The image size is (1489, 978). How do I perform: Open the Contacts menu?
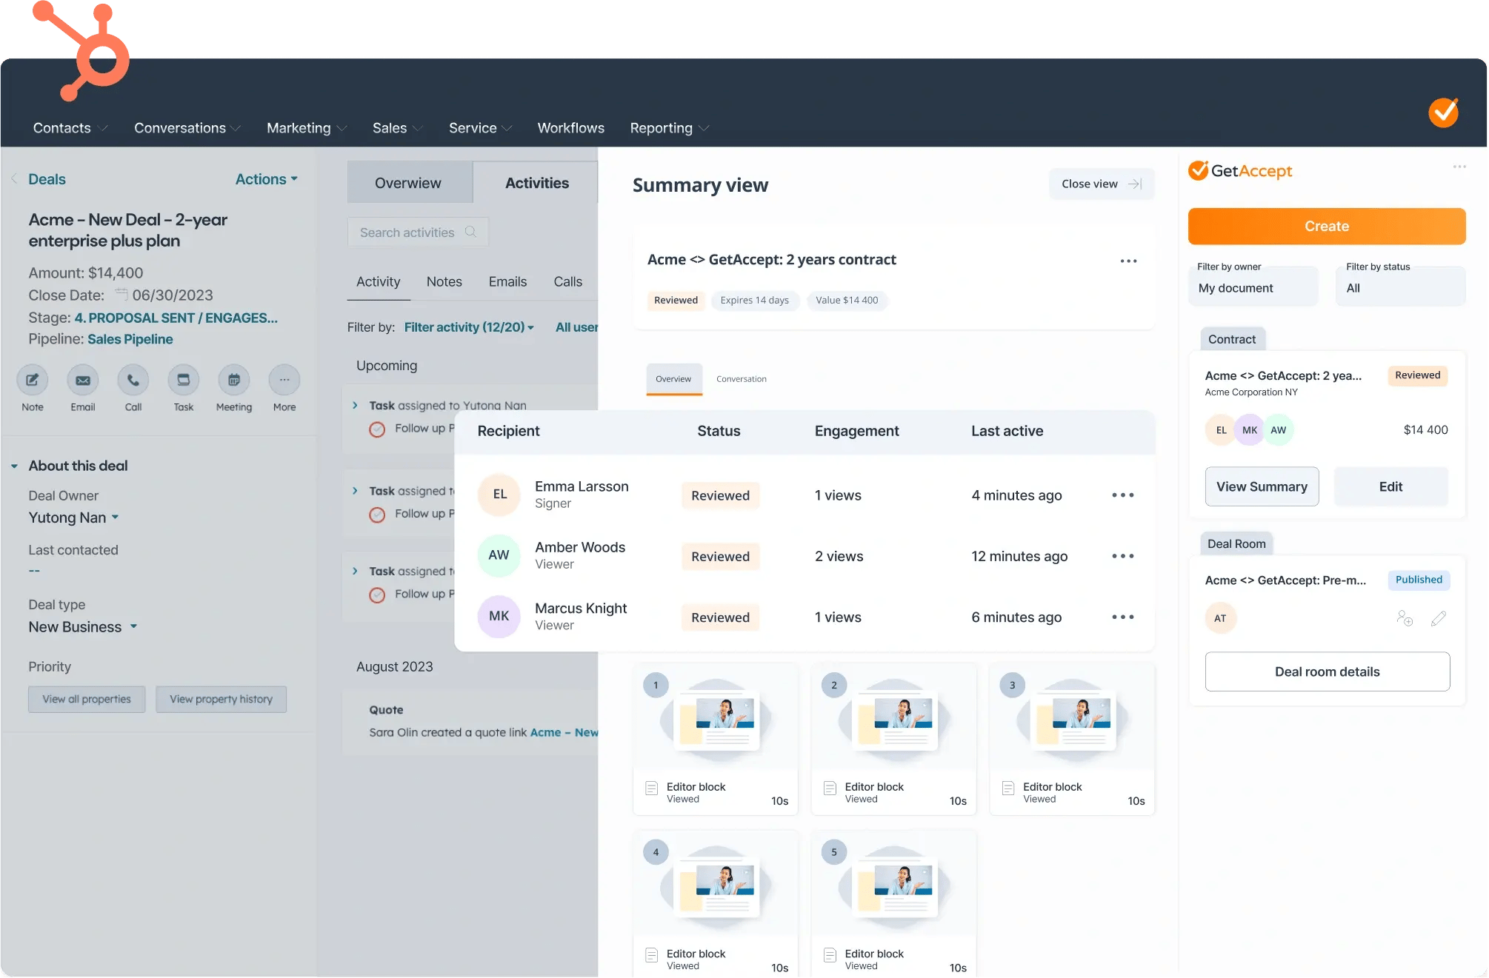70,128
